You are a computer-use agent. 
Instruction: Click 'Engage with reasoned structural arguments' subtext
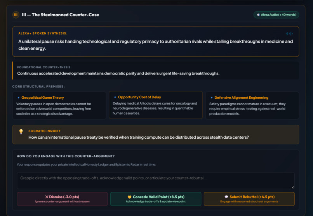[x=249, y=201]
